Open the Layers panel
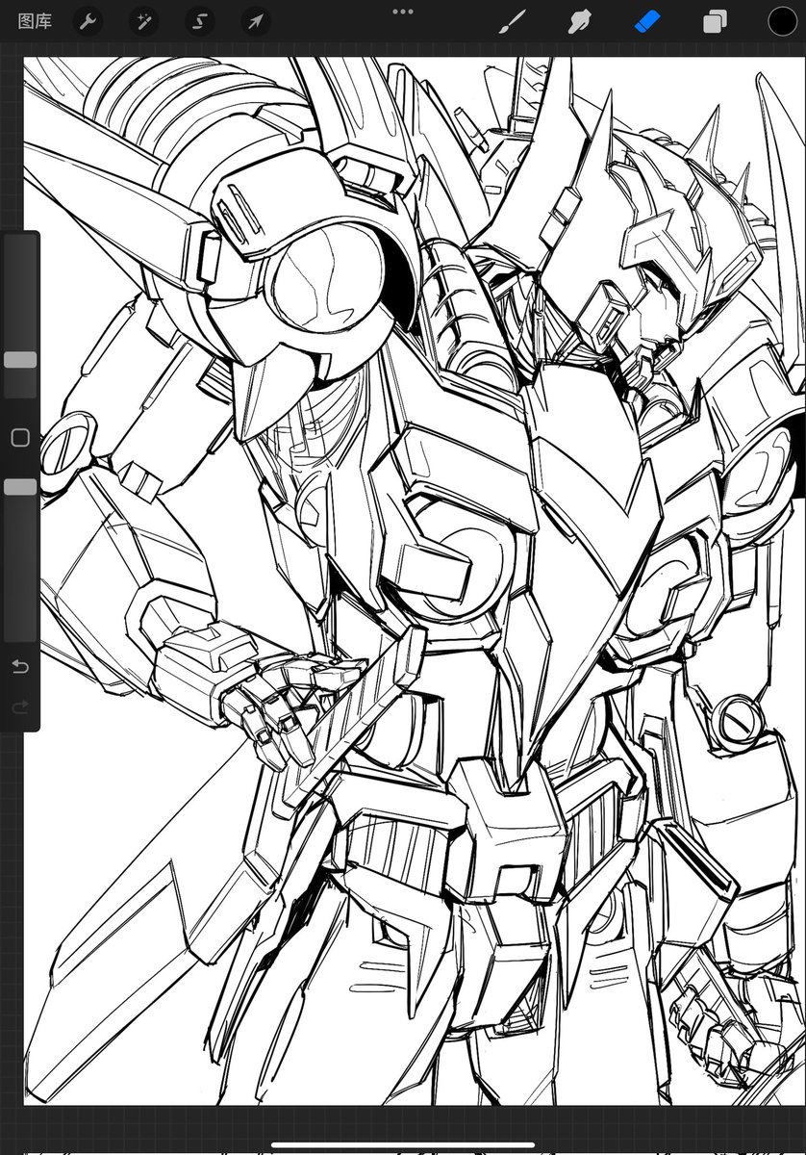The height and width of the screenshot is (1155, 806). pyautogui.click(x=715, y=21)
